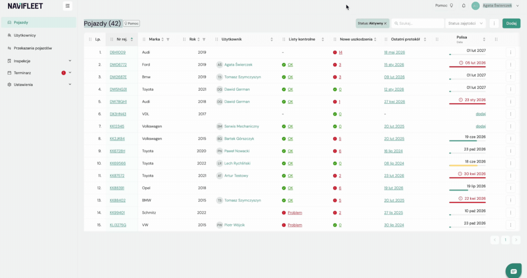The height and width of the screenshot is (278, 527).
Task: Sort by the Nr rej. column arrows
Action: coord(132,39)
